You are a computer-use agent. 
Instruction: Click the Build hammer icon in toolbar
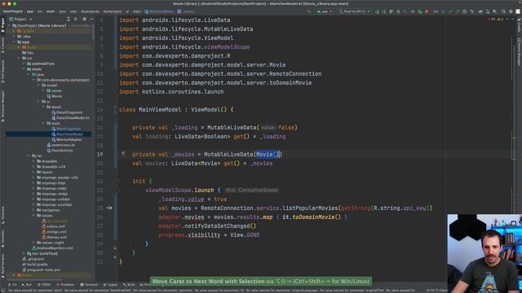point(309,11)
